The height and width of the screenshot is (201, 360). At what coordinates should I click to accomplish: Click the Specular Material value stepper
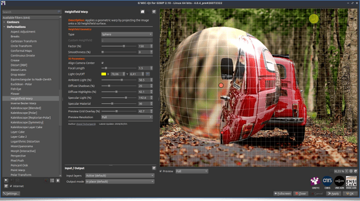pyautogui.click(x=151, y=104)
